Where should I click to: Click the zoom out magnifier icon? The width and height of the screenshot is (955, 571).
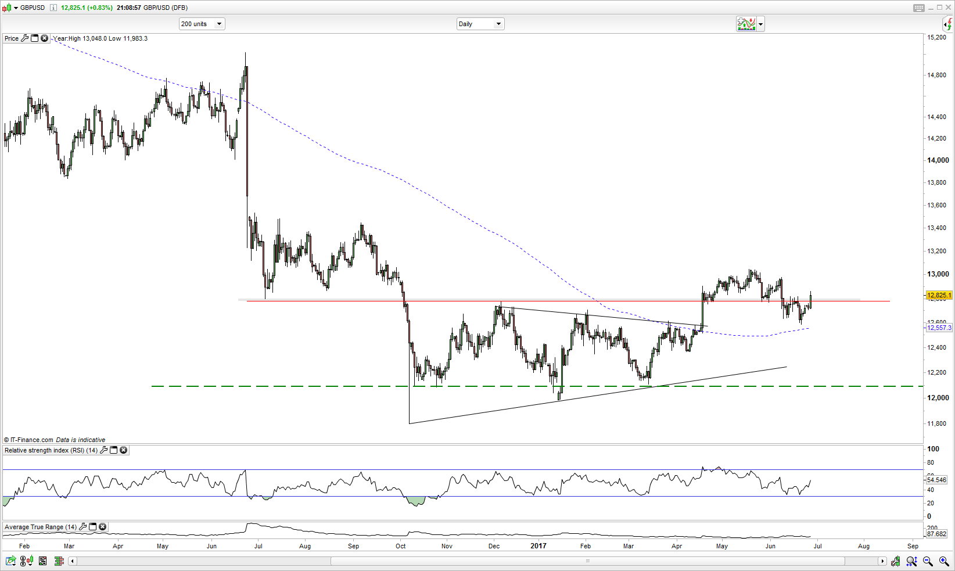coord(928,561)
